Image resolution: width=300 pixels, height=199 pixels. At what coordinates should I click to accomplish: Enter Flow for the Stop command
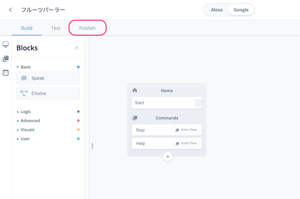[186, 130]
